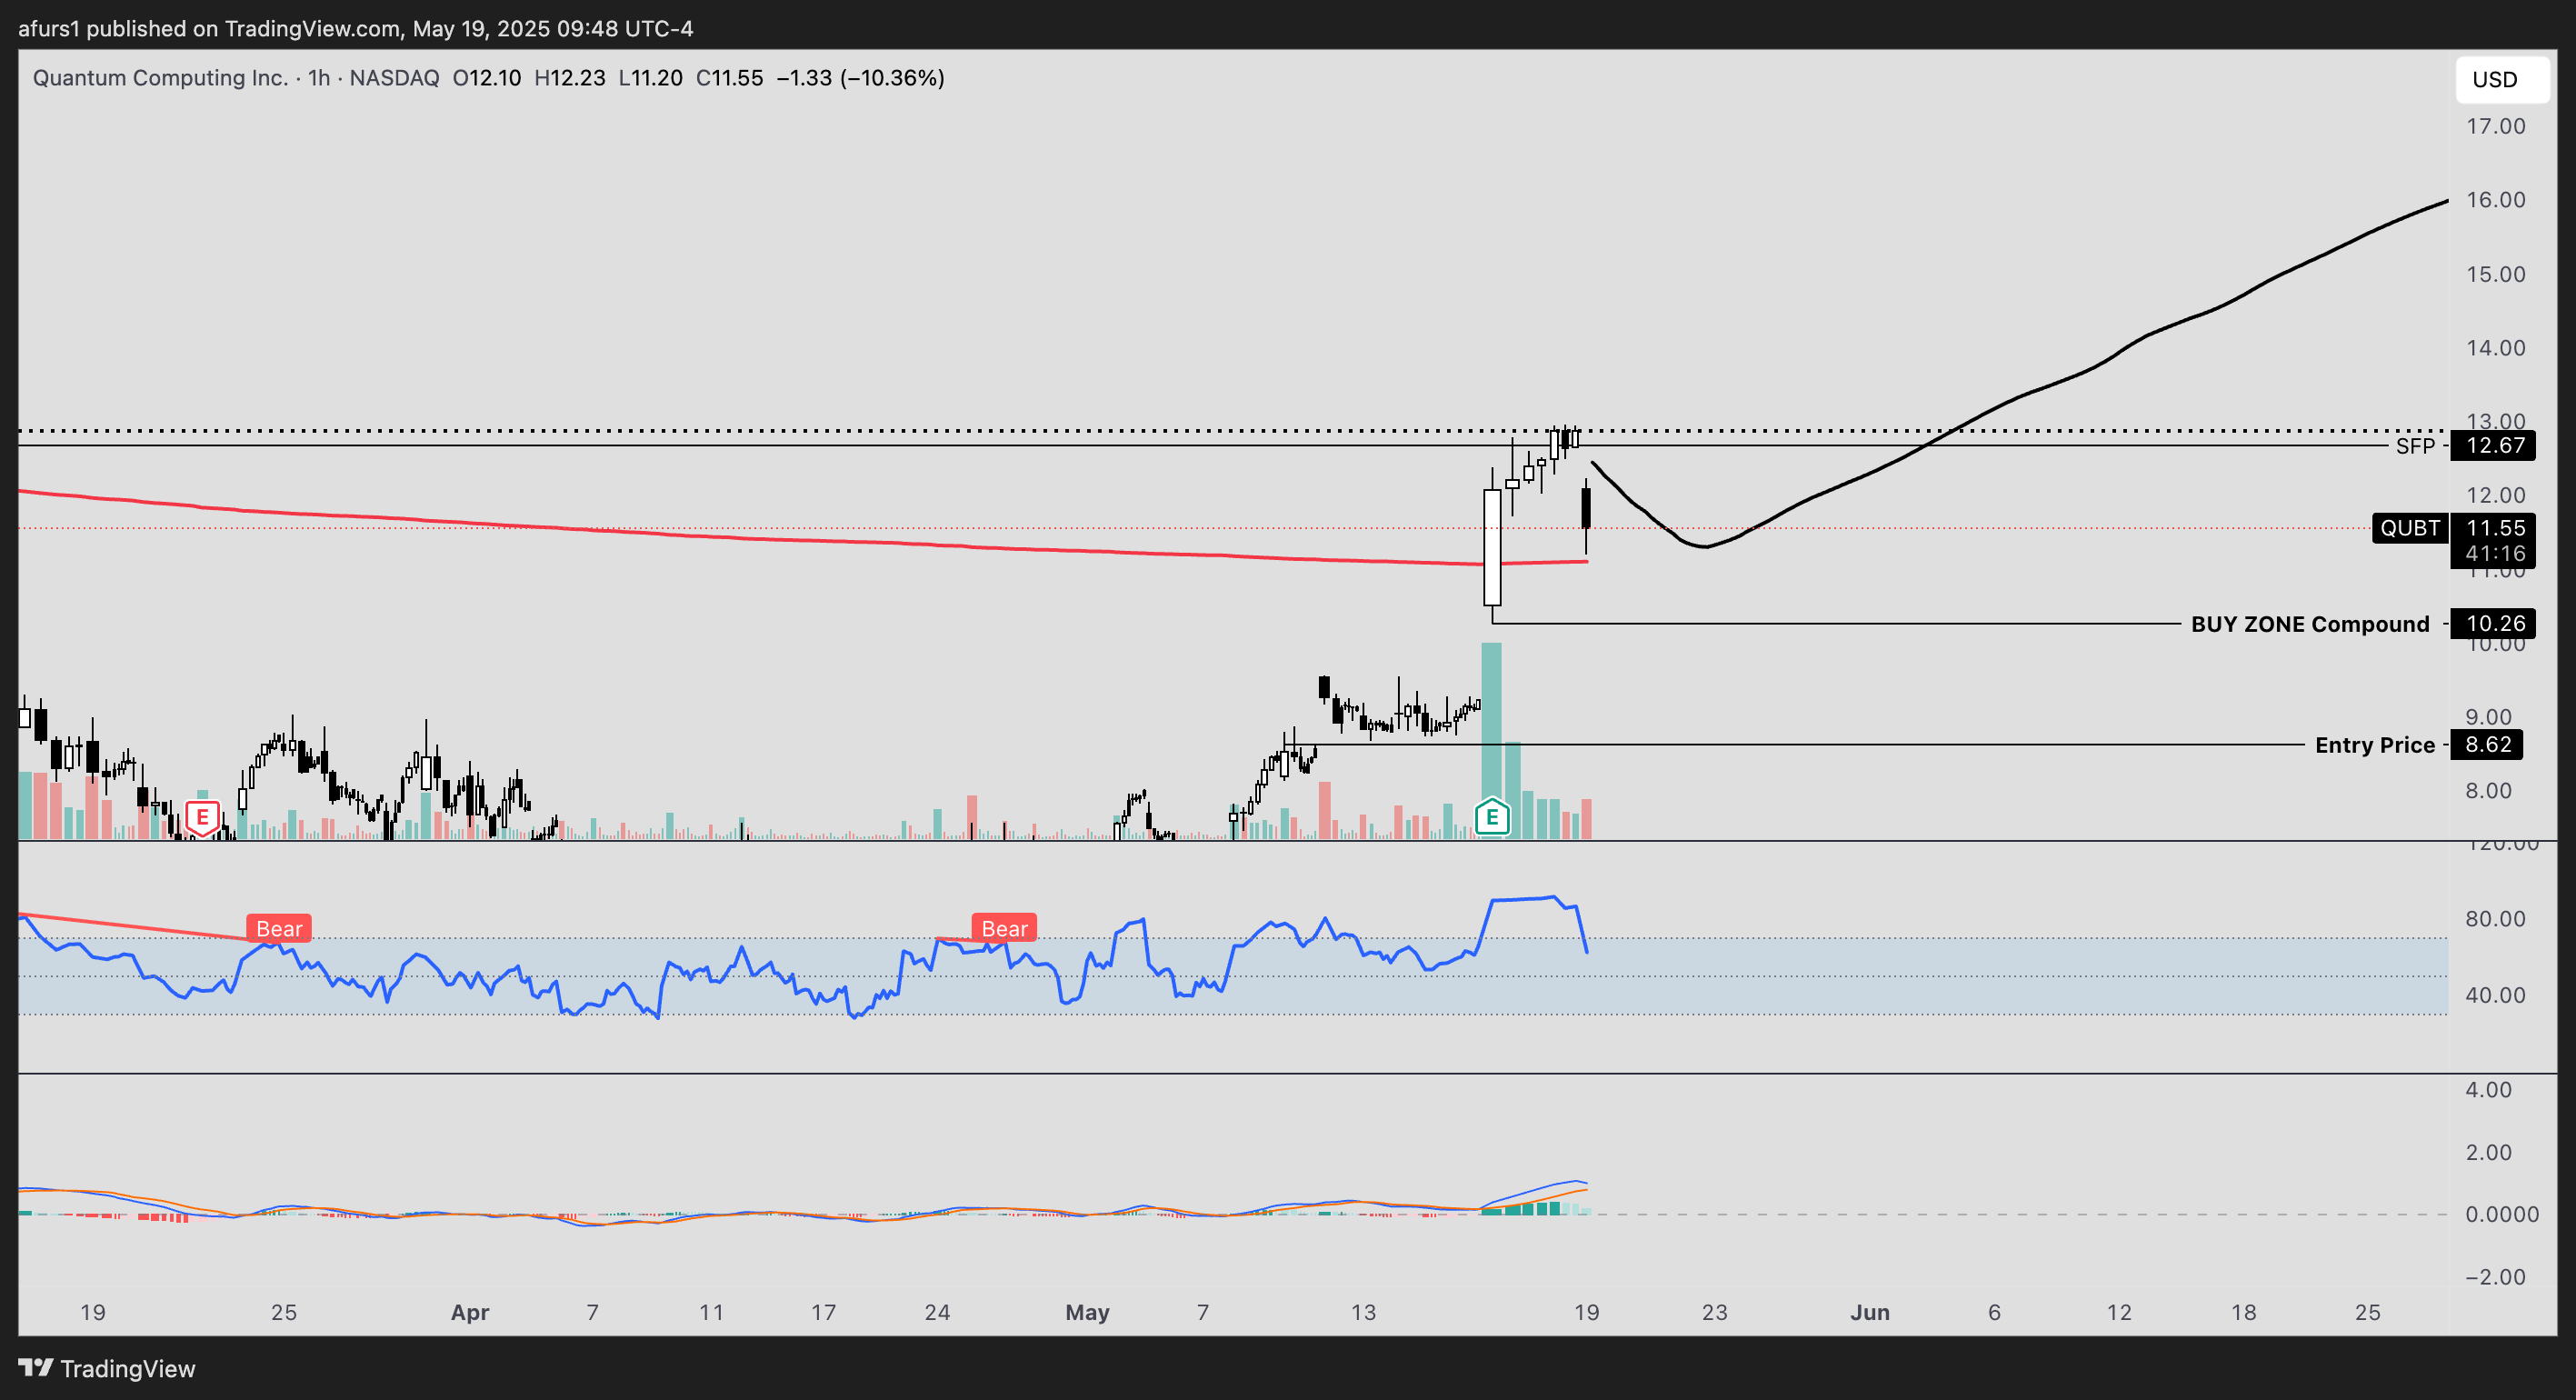Click the 15.00 price axis value
Image resolution: width=2576 pixels, height=1400 pixels.
click(x=2495, y=274)
